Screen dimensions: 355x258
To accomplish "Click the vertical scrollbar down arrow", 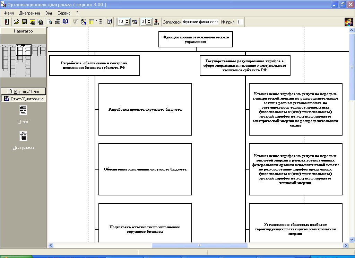I will point(352,239).
